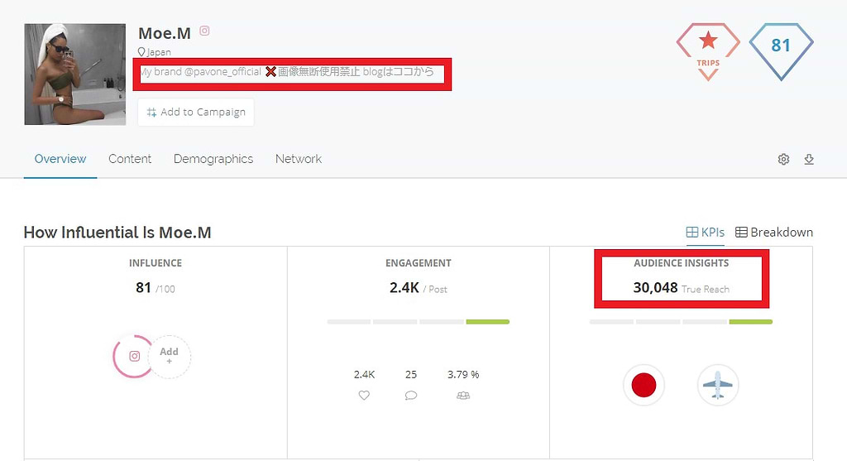Switch to the Breakdown view
This screenshot has height=461, width=847.
(774, 233)
